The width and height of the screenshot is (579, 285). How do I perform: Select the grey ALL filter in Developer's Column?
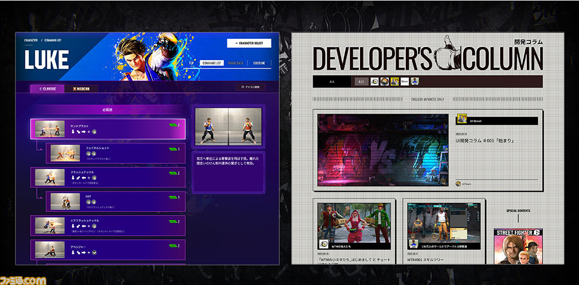362,82
